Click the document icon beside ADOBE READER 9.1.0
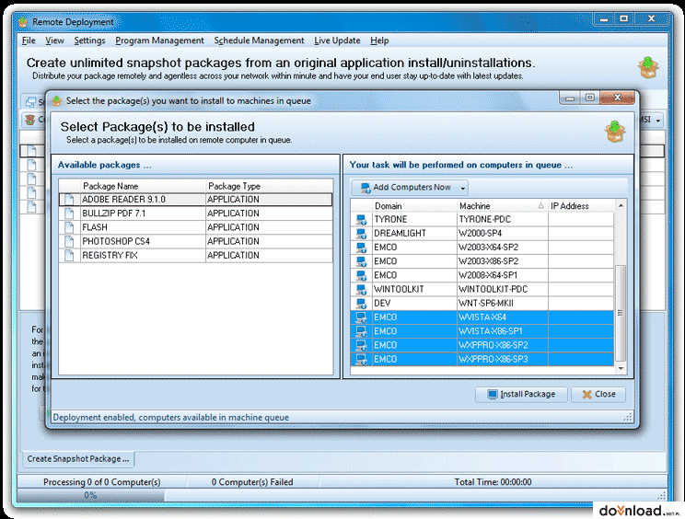The height and width of the screenshot is (519, 685). point(69,200)
